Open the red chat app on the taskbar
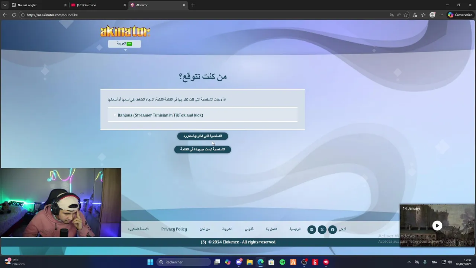The height and width of the screenshot is (268, 476). 326,262
